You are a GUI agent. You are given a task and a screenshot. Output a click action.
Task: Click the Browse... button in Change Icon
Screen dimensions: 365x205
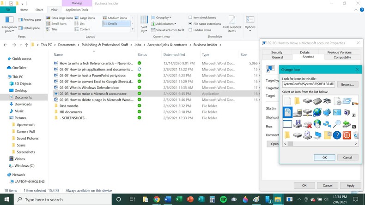click(347, 84)
